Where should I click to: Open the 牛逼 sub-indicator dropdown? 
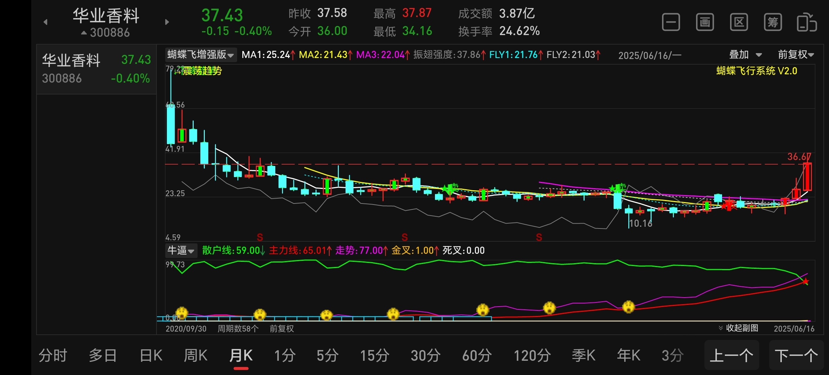tap(181, 250)
